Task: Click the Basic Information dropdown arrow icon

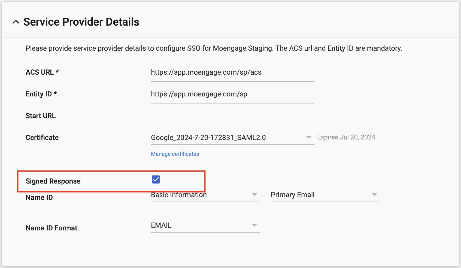Action: tap(254, 194)
